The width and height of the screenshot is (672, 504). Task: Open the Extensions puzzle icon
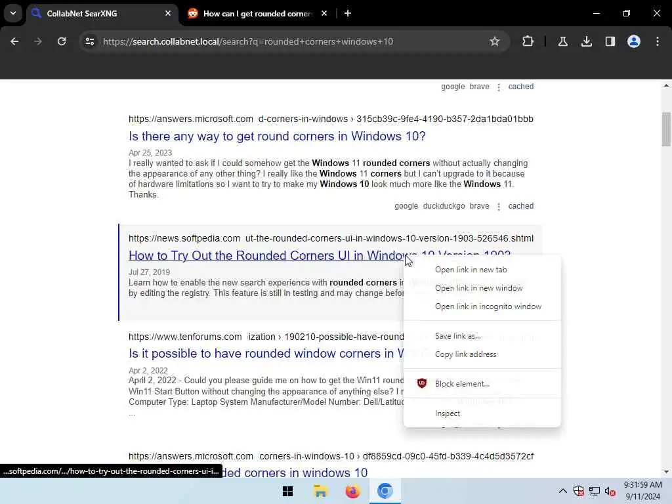pyautogui.click(x=528, y=41)
